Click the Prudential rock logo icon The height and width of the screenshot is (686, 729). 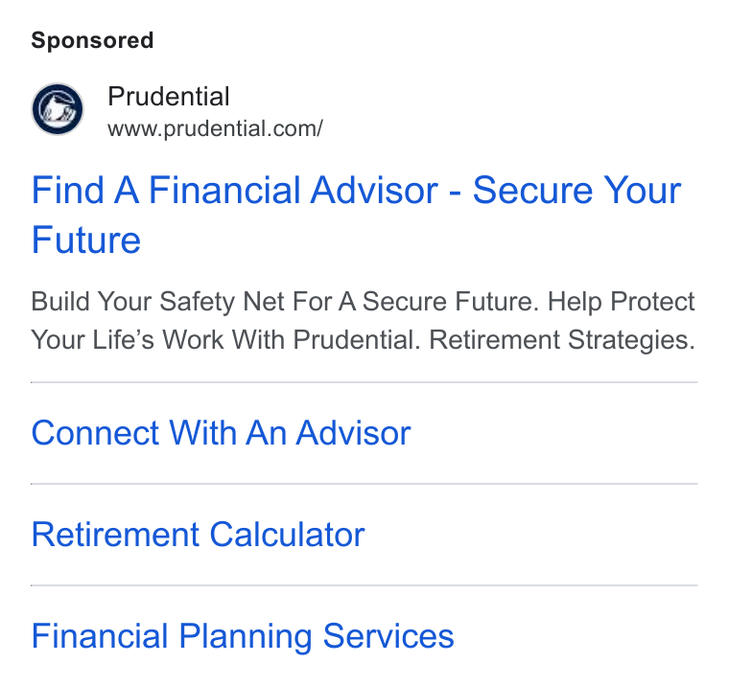pos(58,109)
